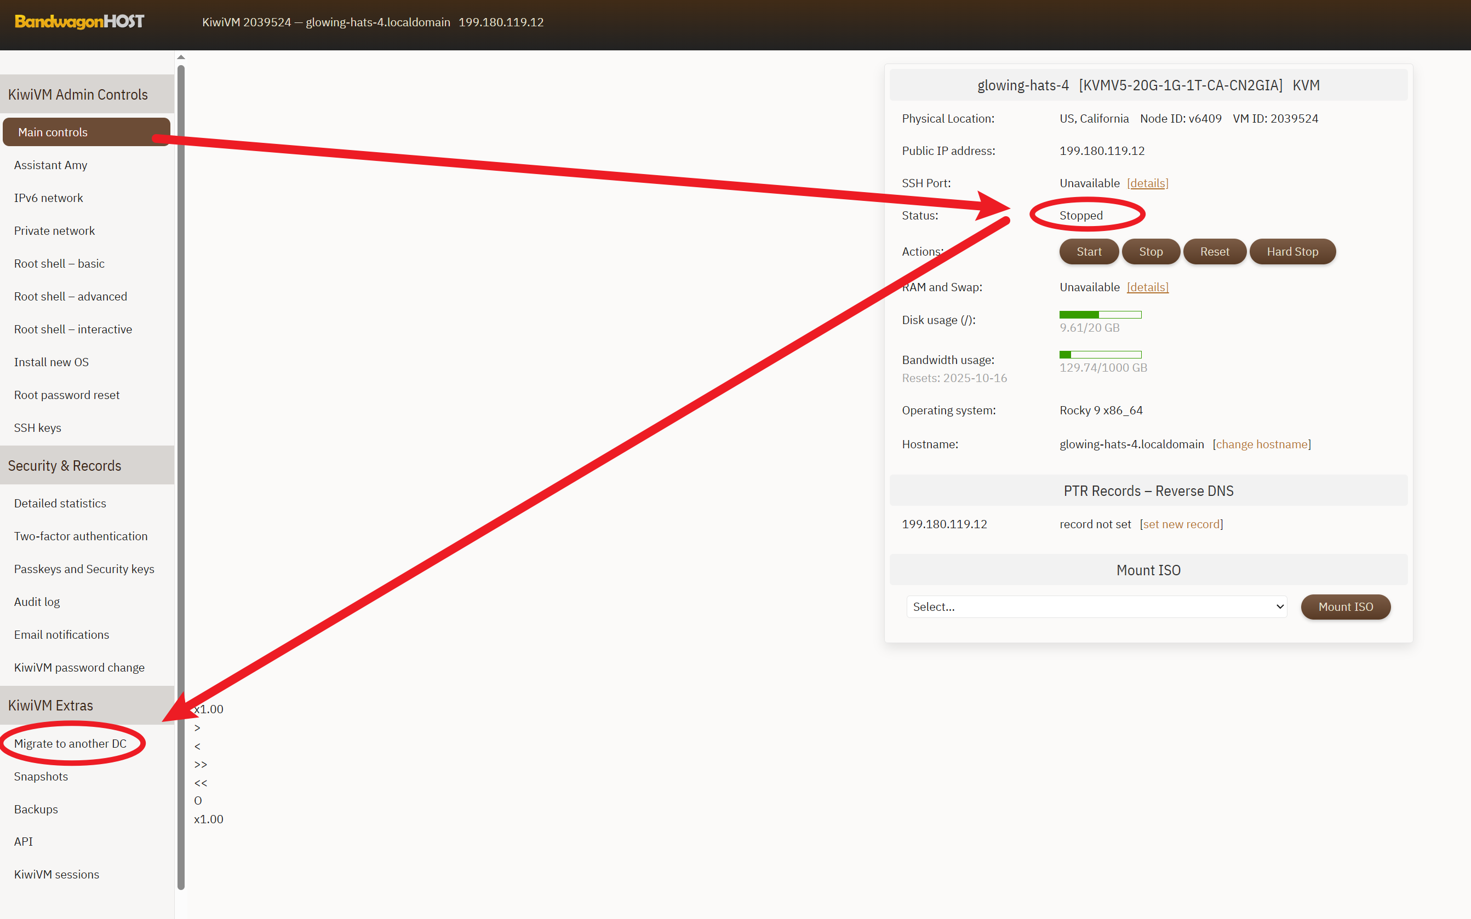Open Root shell – interactive
Screen dimensions: 1471x919
tap(73, 329)
